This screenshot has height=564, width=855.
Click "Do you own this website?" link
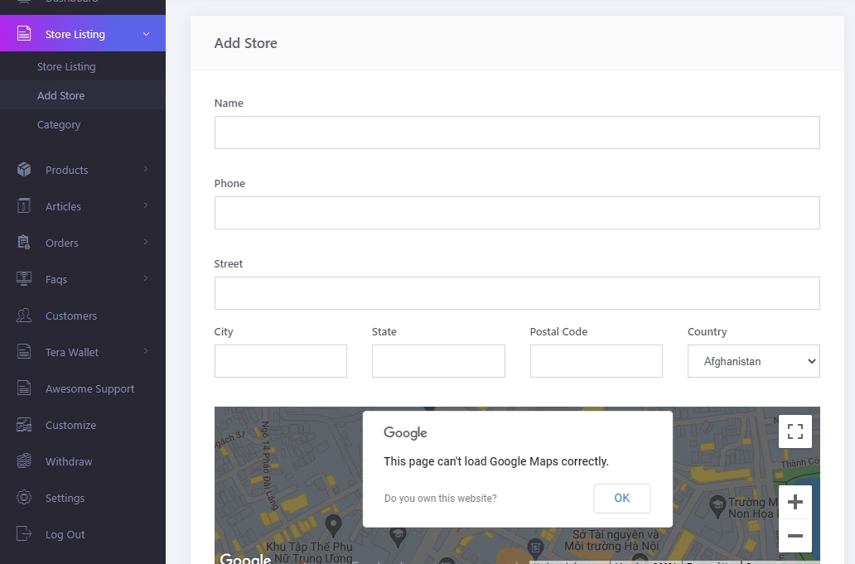(x=440, y=499)
